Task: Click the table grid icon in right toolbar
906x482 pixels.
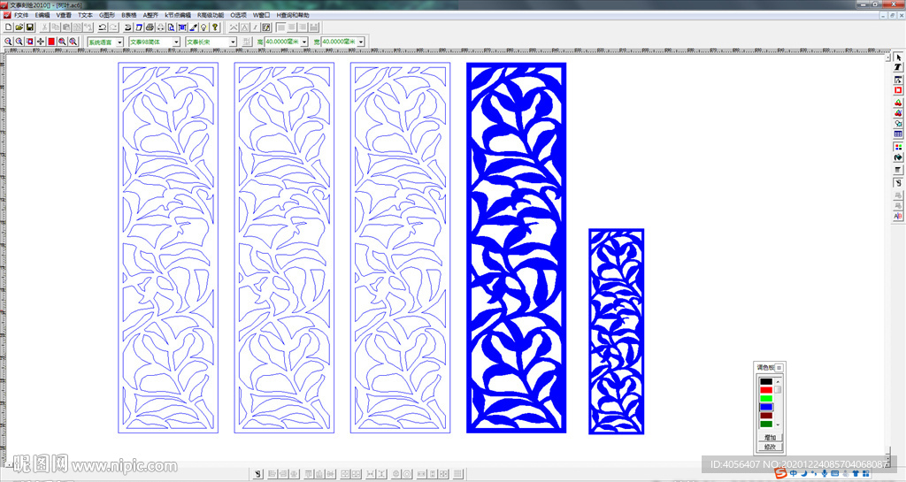Action: [898, 134]
